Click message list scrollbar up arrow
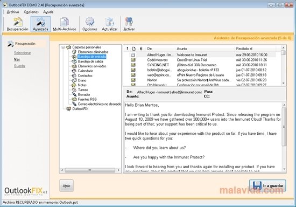This screenshot has width=296, height=207. coord(283,47)
